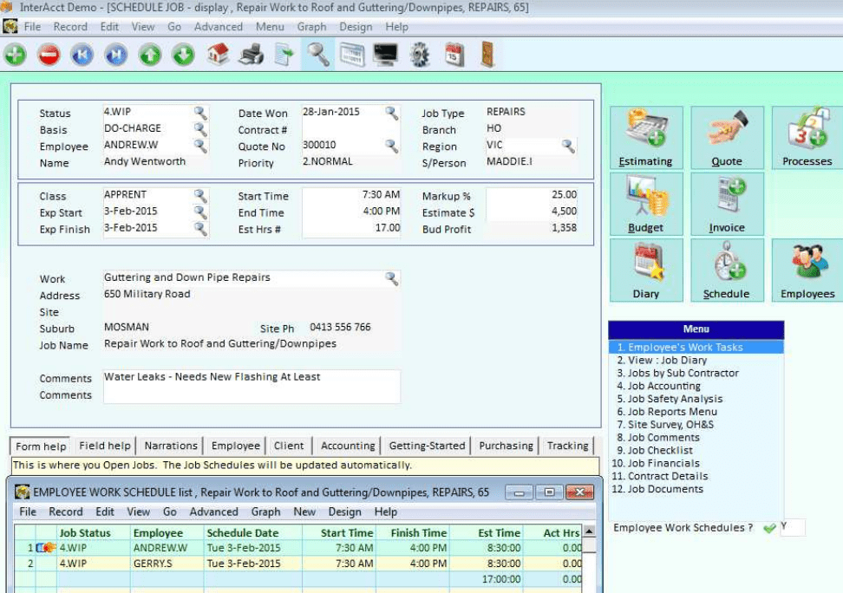Click lookup magnifier beside Region VIC
This screenshot has width=843, height=593.
pyautogui.click(x=568, y=146)
